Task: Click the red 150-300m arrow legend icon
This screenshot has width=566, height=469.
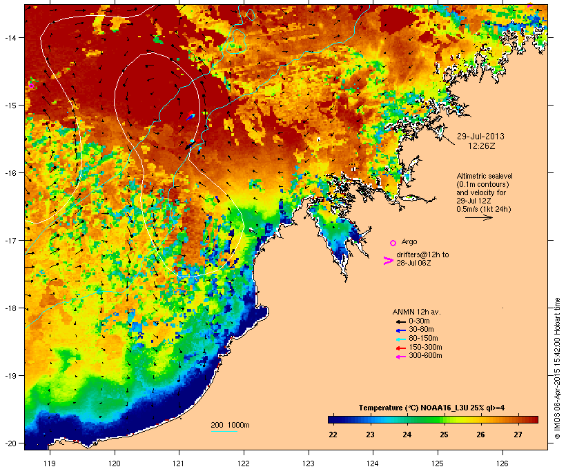Action: point(400,348)
